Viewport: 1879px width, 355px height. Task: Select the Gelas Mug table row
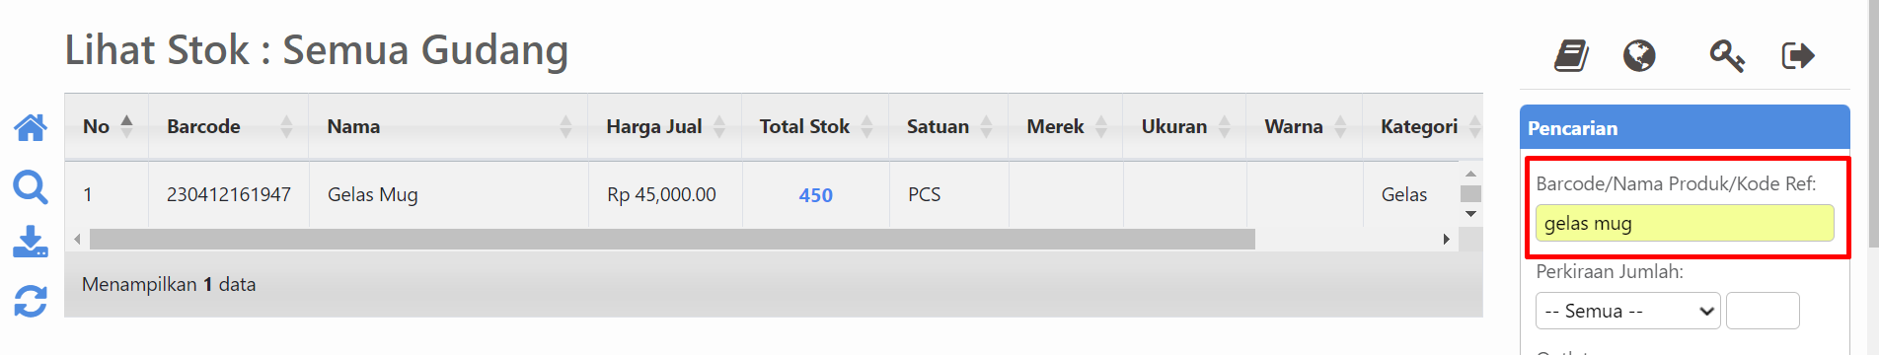point(762,194)
